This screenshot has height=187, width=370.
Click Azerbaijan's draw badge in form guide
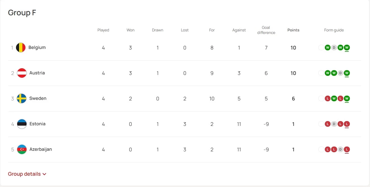340,149
